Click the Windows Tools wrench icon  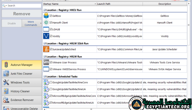(x=6, y=82)
